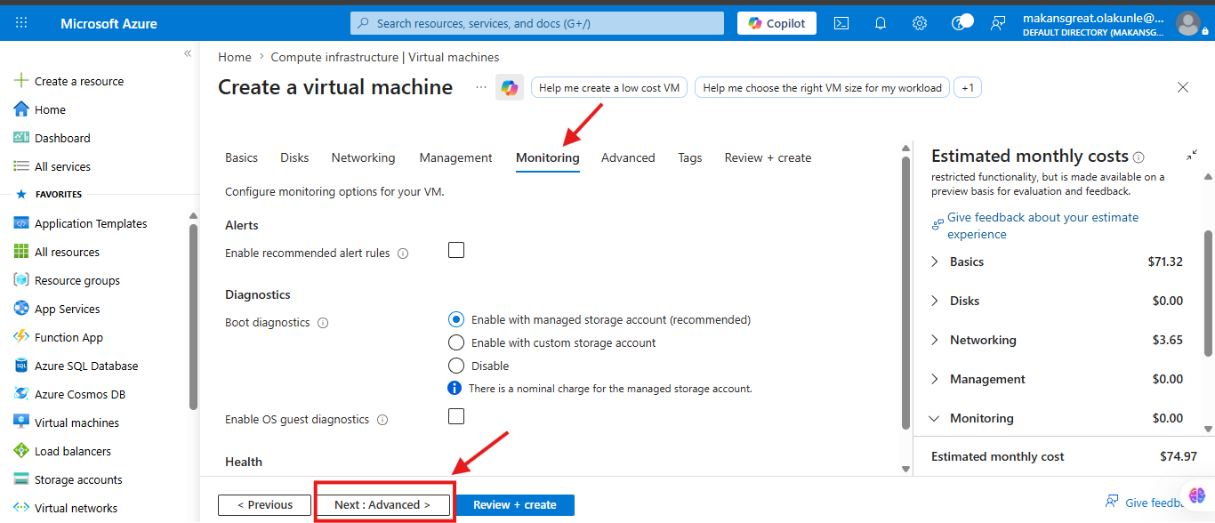
Task: Click the Dashboard icon in sidebar
Action: (21, 138)
